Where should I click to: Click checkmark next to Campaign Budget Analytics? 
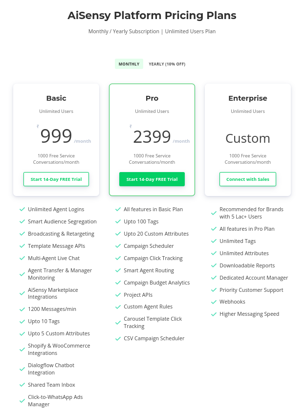point(118,282)
